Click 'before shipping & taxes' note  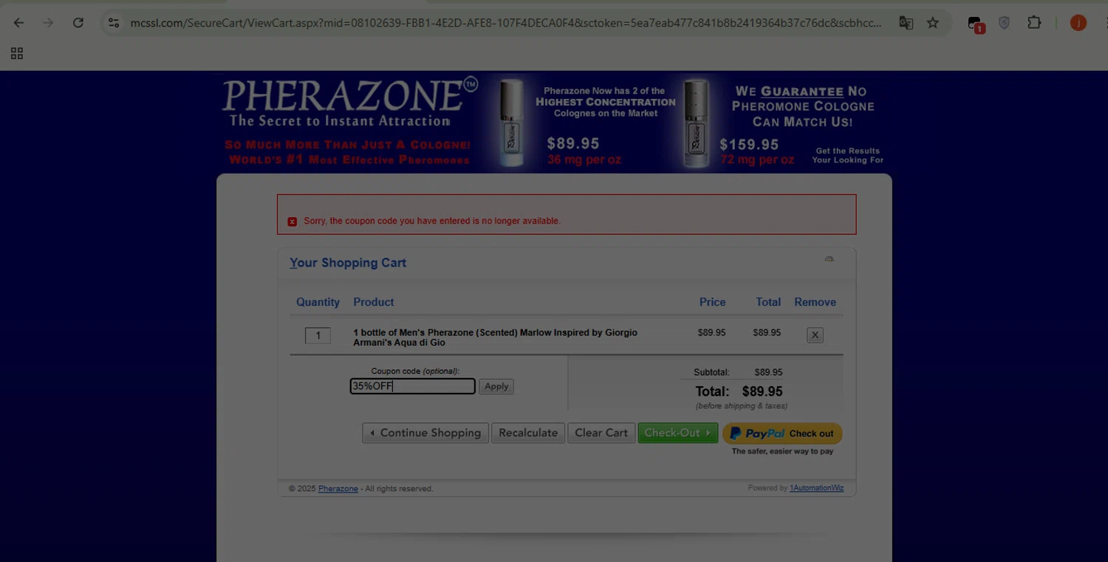[741, 406]
